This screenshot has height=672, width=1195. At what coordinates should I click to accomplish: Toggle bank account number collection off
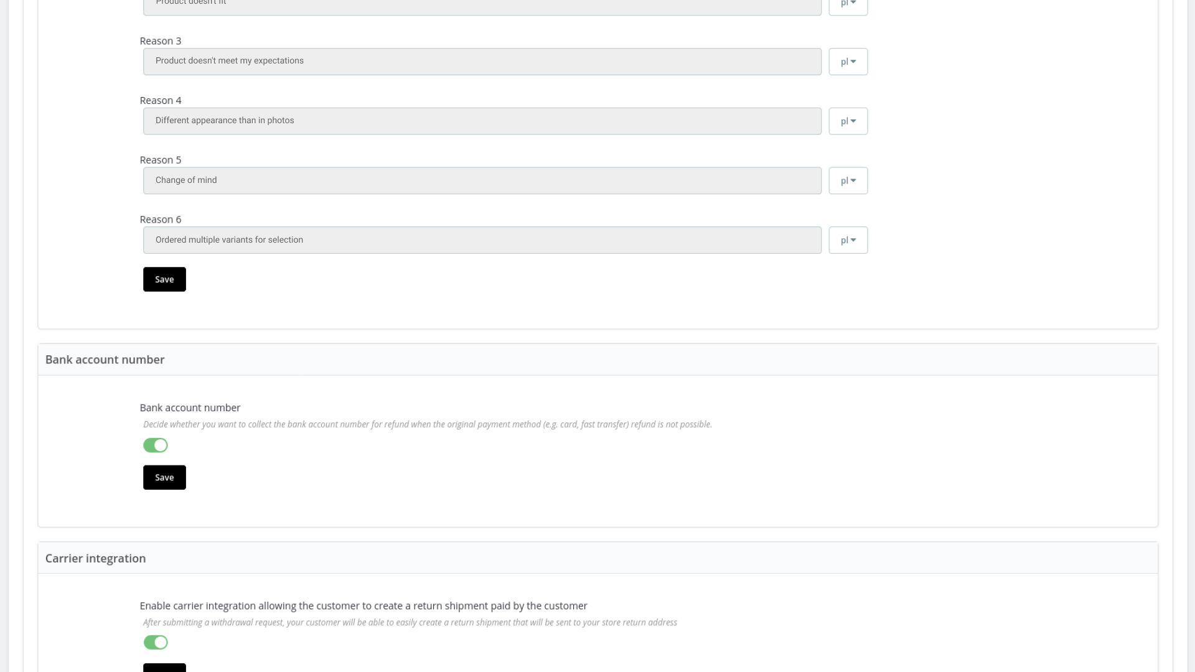tap(156, 445)
